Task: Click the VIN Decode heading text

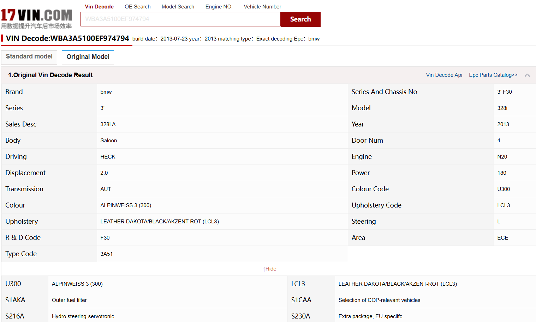Action: pos(67,38)
